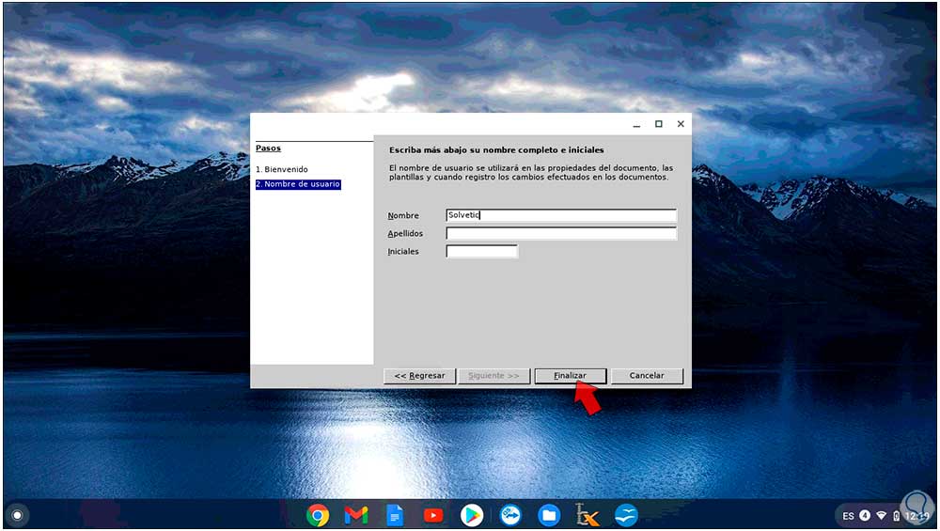Open the Crossover-style X shelf icon

pyautogui.click(x=587, y=515)
